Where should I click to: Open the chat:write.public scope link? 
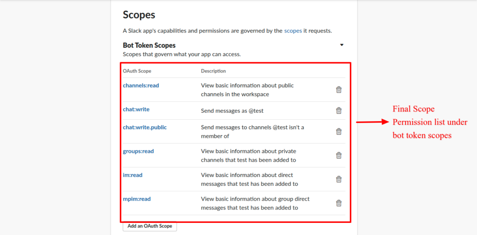tap(144, 127)
